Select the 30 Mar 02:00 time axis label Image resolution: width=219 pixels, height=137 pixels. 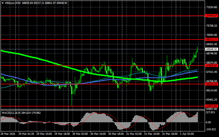80,134
